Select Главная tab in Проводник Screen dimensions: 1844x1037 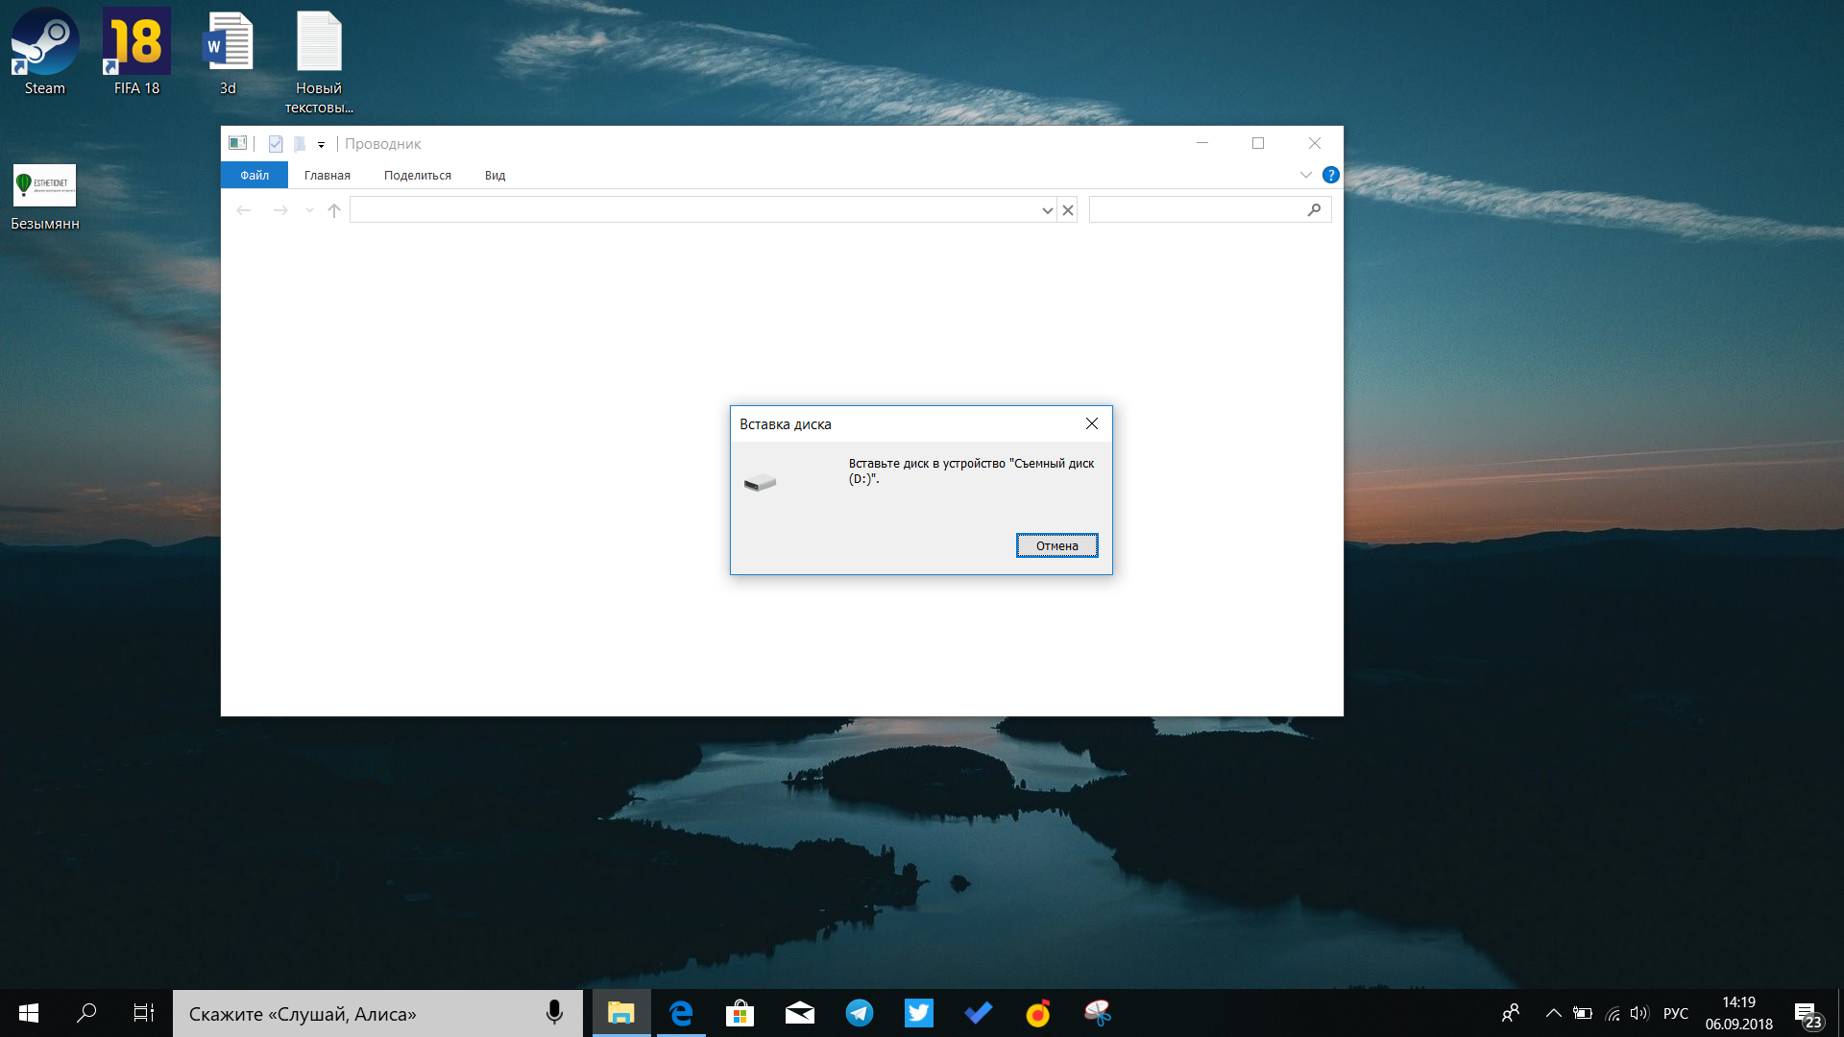(328, 175)
